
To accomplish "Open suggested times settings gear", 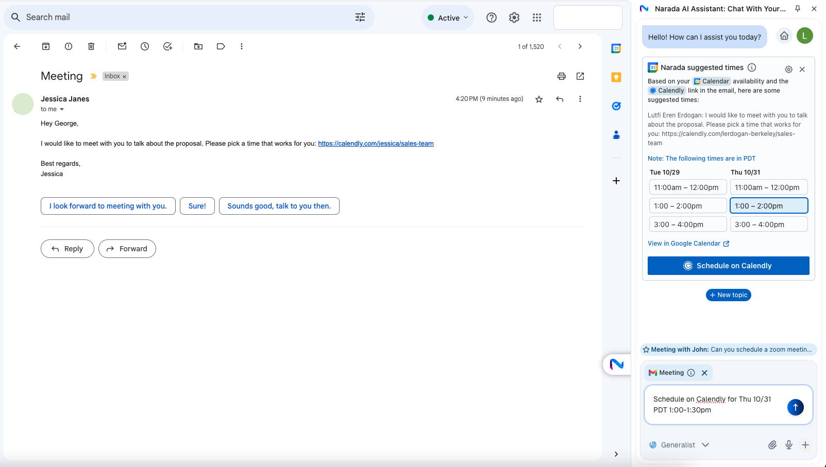I will 789,70.
